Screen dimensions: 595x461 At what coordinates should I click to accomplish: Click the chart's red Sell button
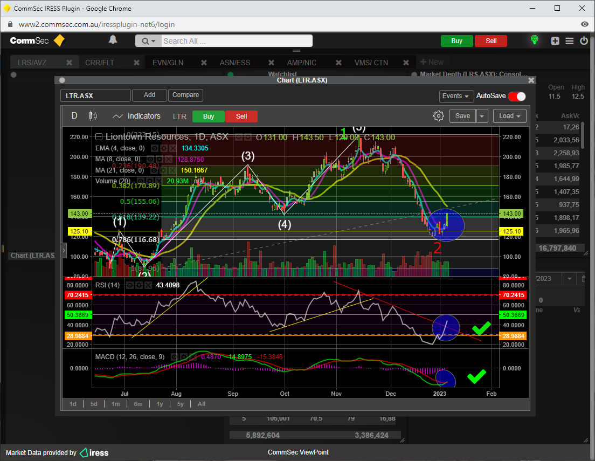click(241, 116)
